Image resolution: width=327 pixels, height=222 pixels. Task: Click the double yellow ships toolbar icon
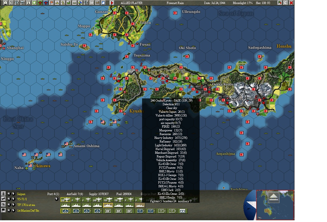click(63, 3)
